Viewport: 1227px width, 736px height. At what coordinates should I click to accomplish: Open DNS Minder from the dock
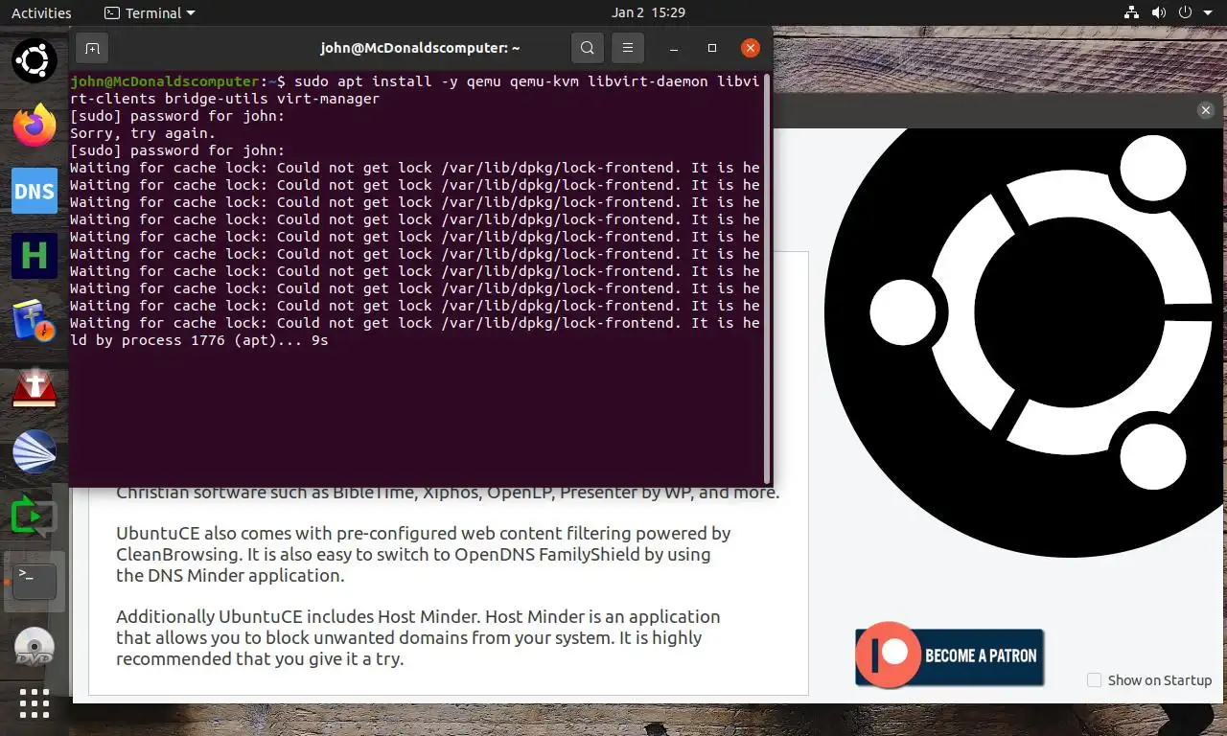tap(34, 191)
